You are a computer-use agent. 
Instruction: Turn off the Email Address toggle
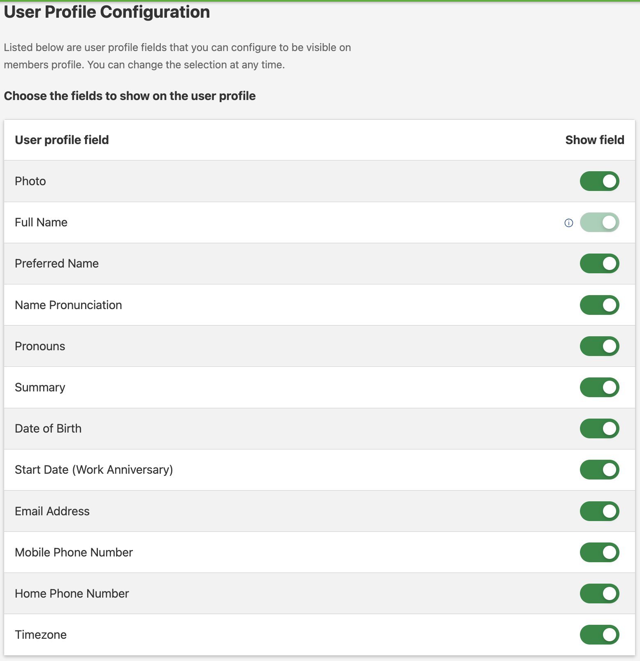coord(599,511)
